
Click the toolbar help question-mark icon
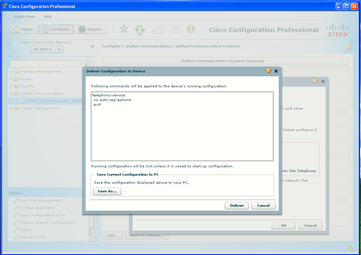(190, 29)
